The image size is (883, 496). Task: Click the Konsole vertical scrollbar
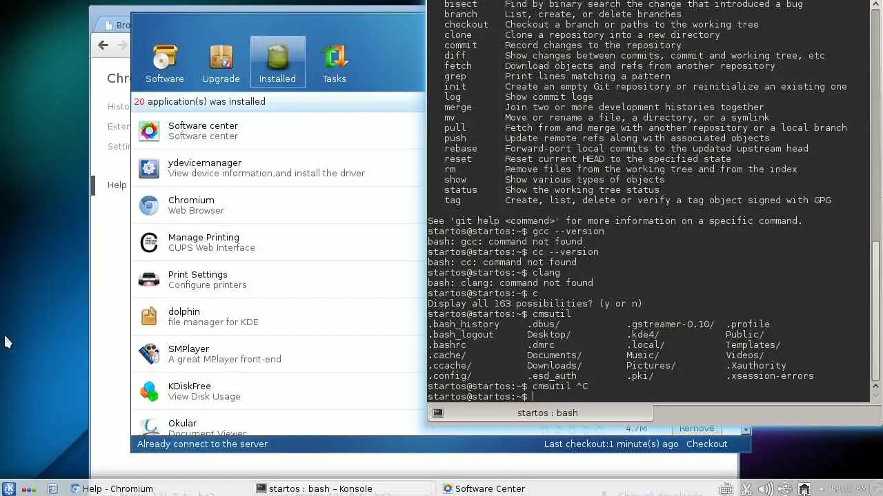[876, 310]
